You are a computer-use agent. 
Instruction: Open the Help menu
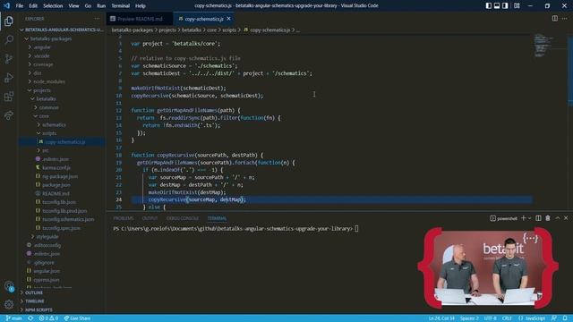[x=141, y=6]
